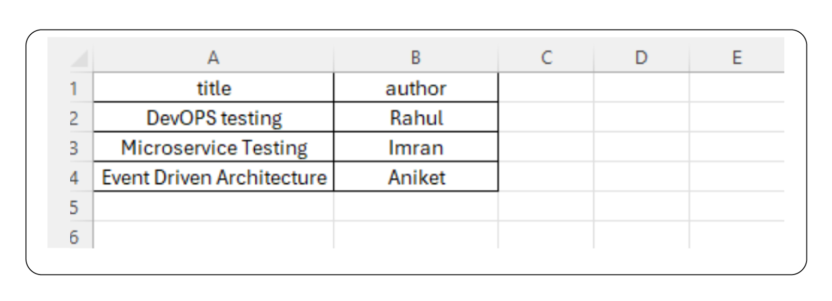This screenshot has height=301, width=832.
Task: Select the 'Imran' cell
Action: [x=416, y=147]
